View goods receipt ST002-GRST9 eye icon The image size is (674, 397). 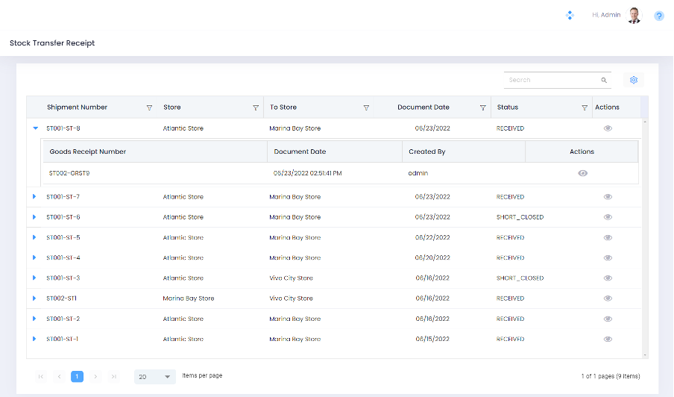click(x=582, y=173)
